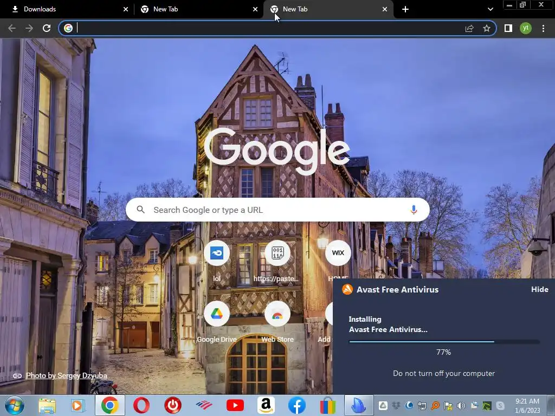Screen dimensions: 555x416
Task: Click the Avast install progress bar
Action: [444, 342]
